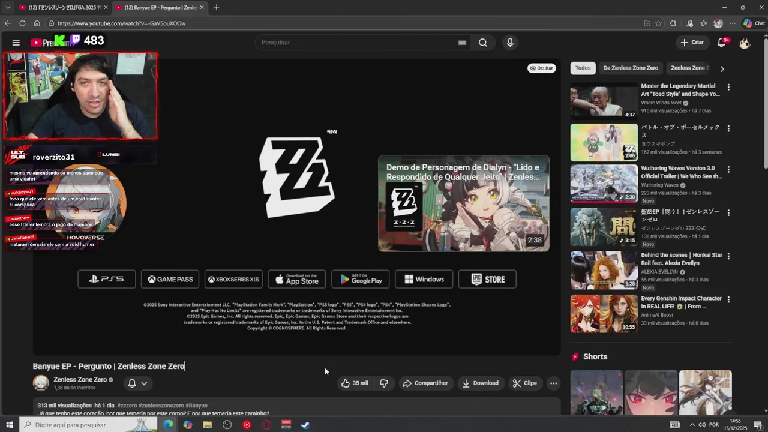
Task: Show hidden system tray icons chevron
Action: [x=692, y=425]
